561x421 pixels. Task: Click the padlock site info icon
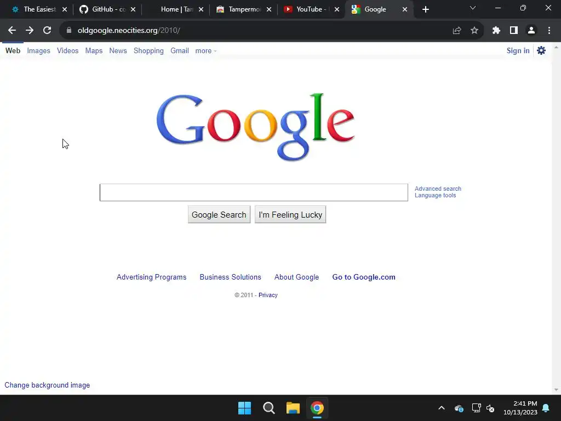pos(69,31)
